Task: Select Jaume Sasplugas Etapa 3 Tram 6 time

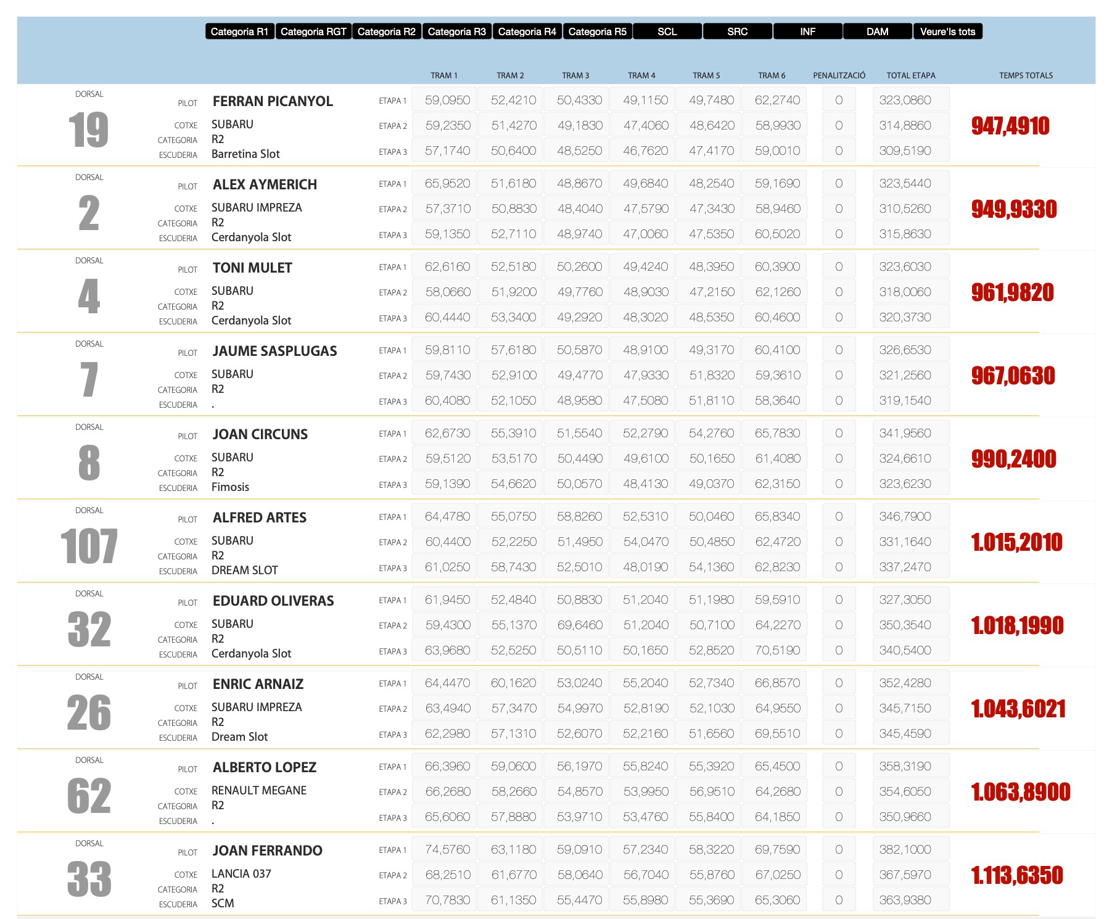Action: click(777, 400)
